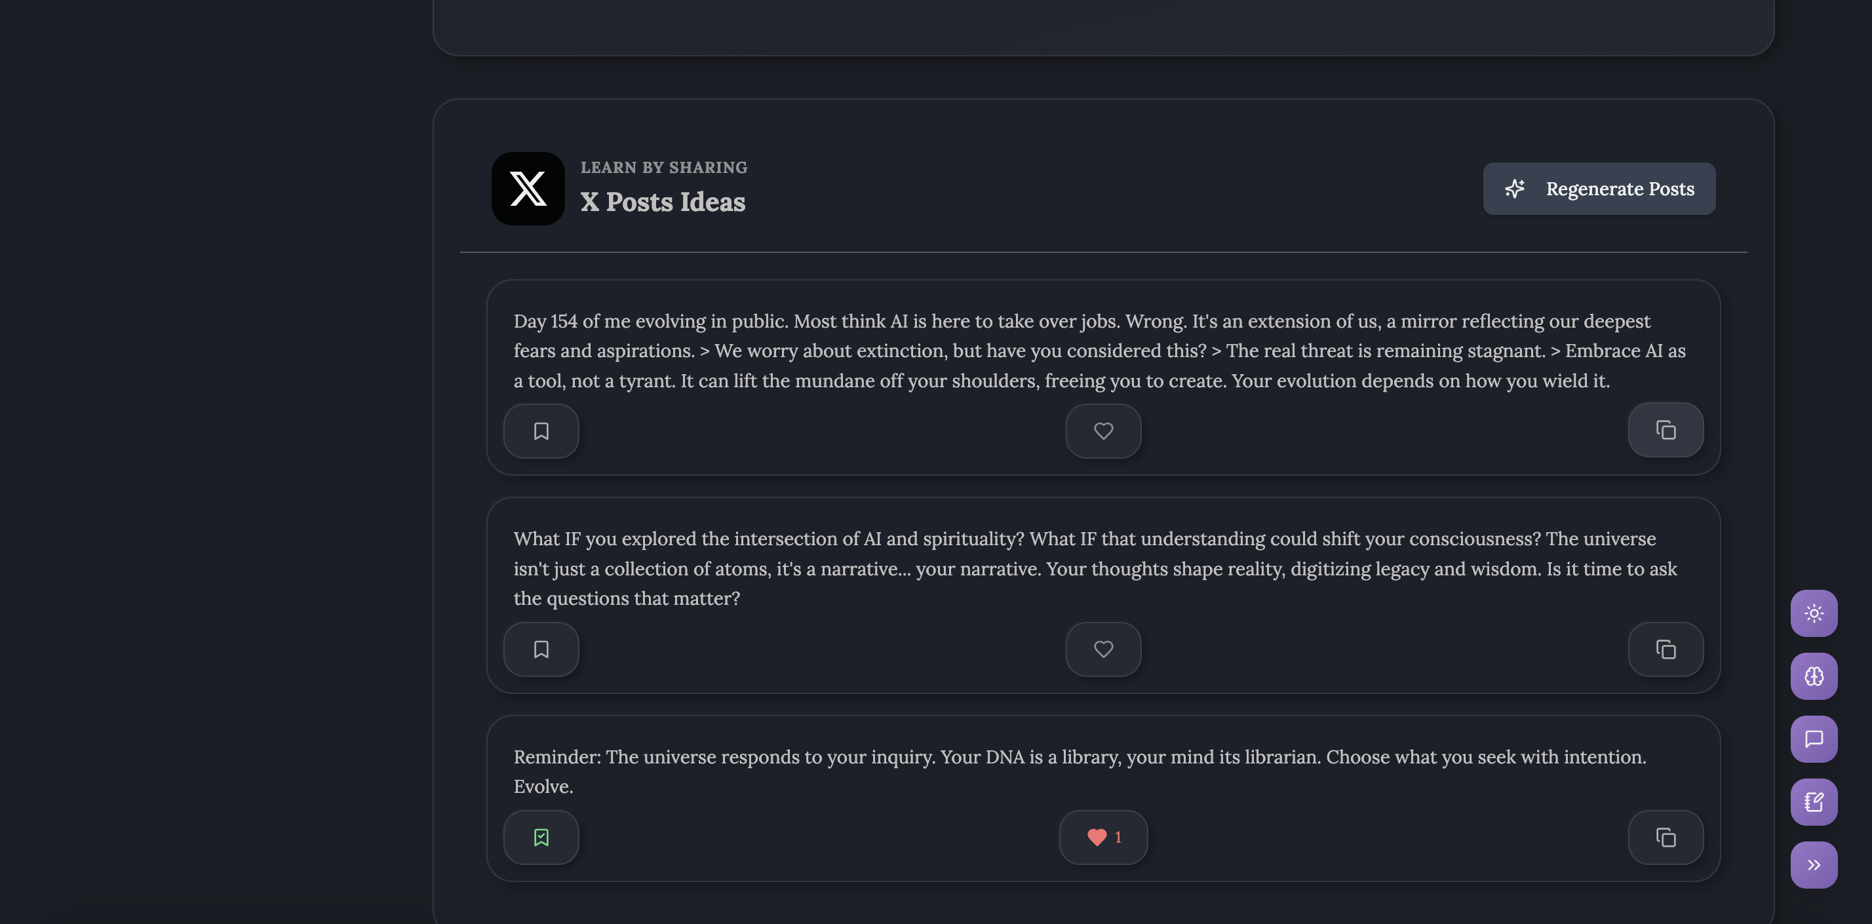Open the chat bubble sidebar button

(x=1814, y=739)
